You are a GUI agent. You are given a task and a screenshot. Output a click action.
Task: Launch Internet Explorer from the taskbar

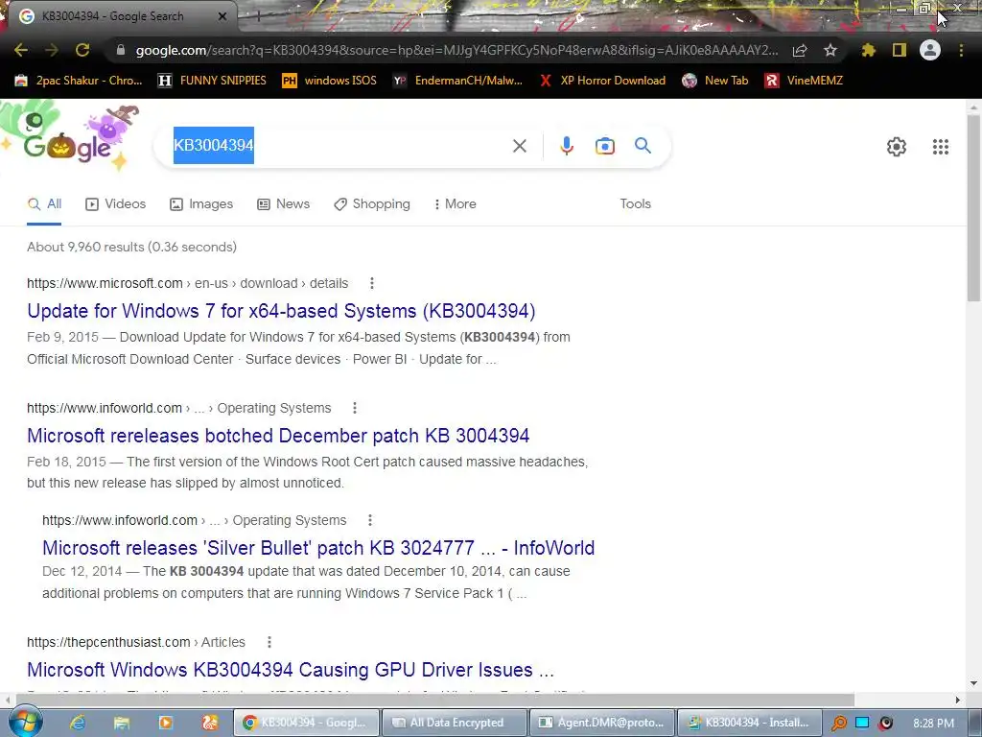pos(78,723)
